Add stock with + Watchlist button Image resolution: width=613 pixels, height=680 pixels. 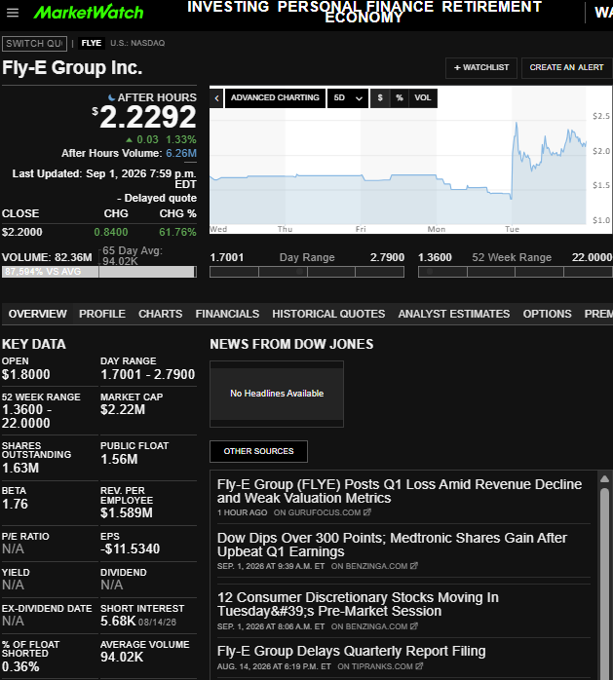pyautogui.click(x=481, y=67)
